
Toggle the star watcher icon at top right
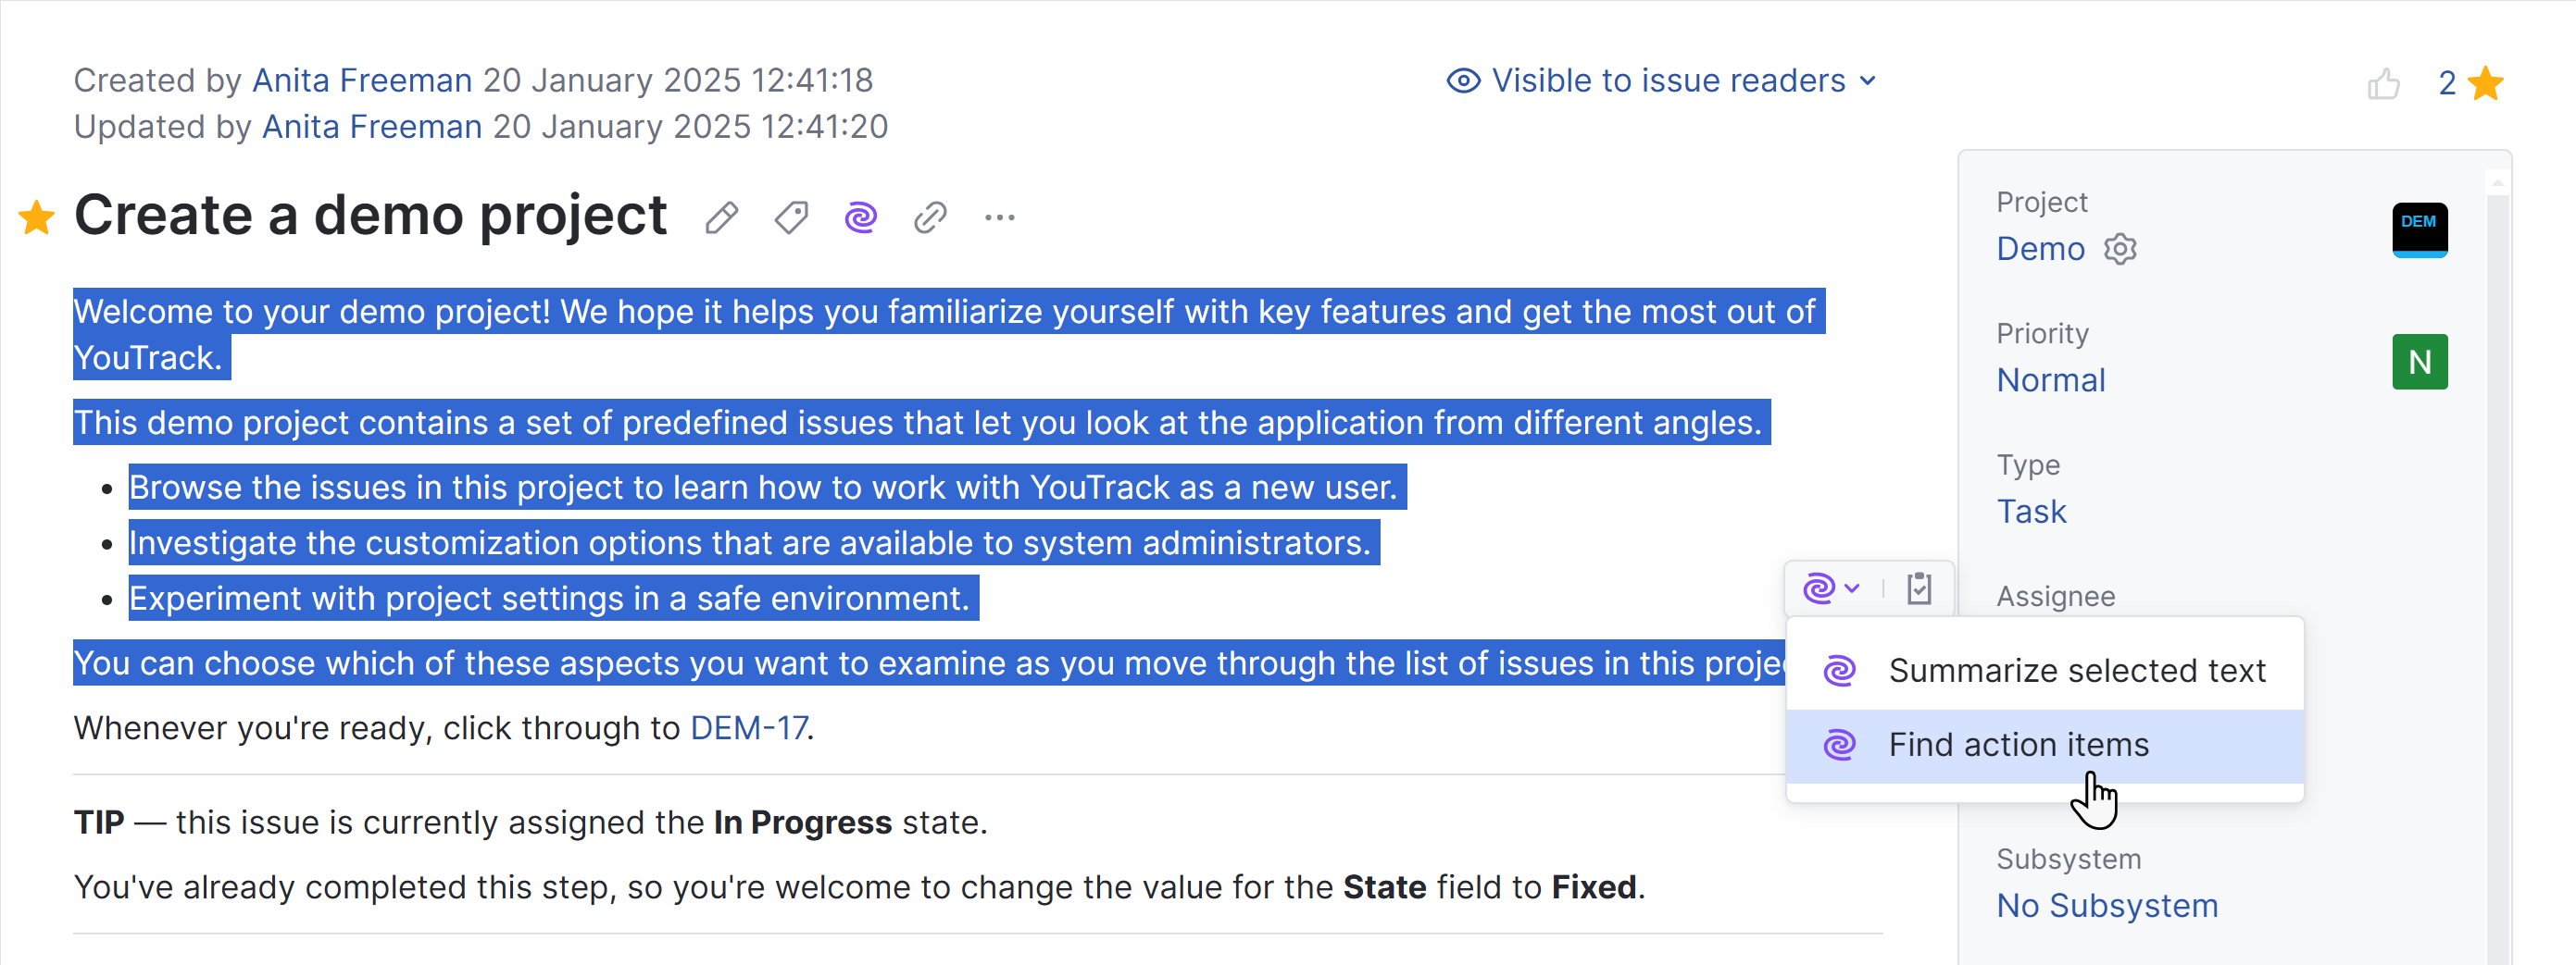2486,84
